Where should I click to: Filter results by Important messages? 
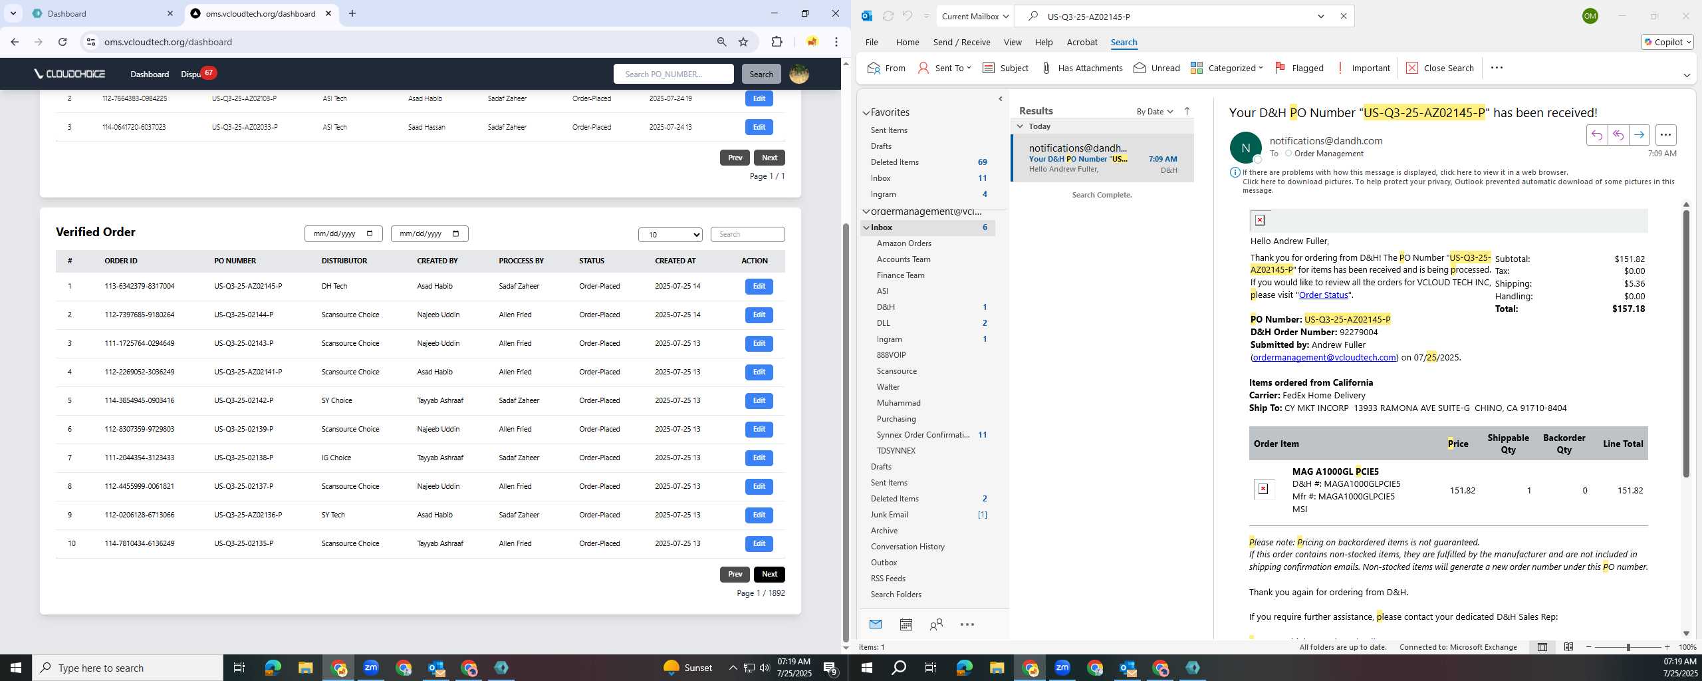1363,68
